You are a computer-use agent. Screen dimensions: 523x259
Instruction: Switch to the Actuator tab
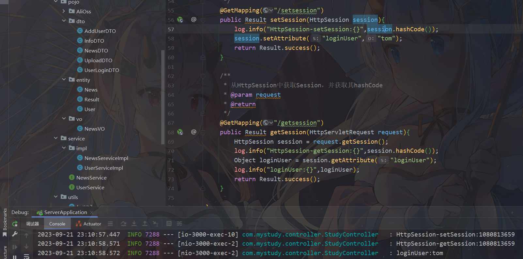pos(88,224)
